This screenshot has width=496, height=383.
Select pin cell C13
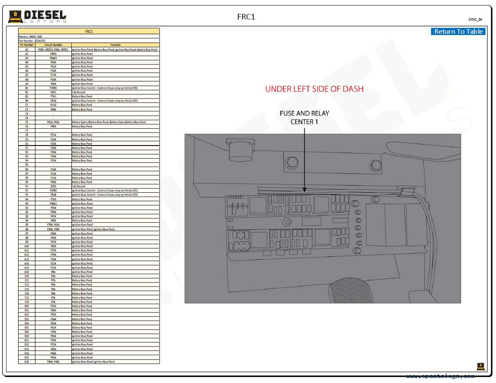(x=27, y=289)
